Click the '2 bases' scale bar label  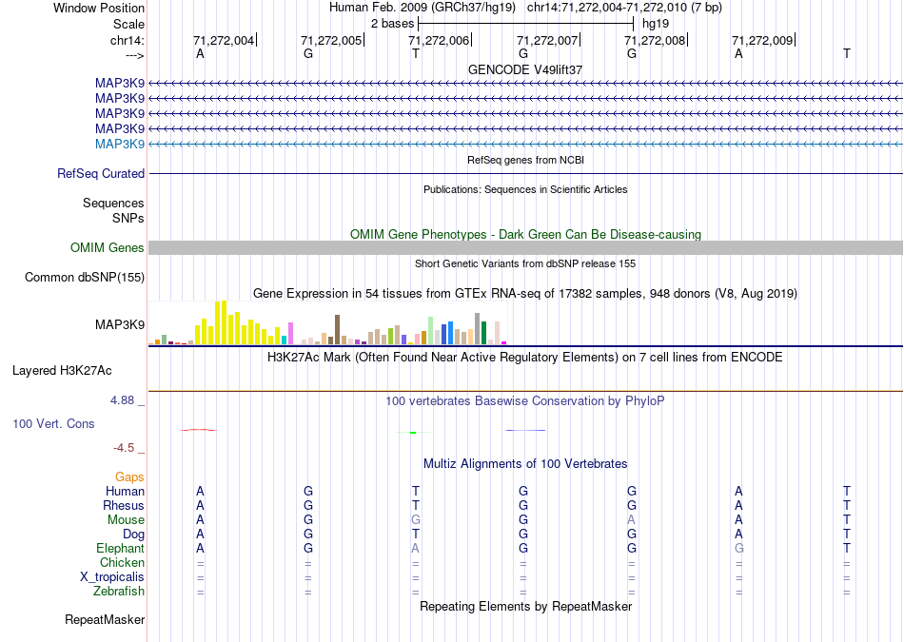pos(392,24)
